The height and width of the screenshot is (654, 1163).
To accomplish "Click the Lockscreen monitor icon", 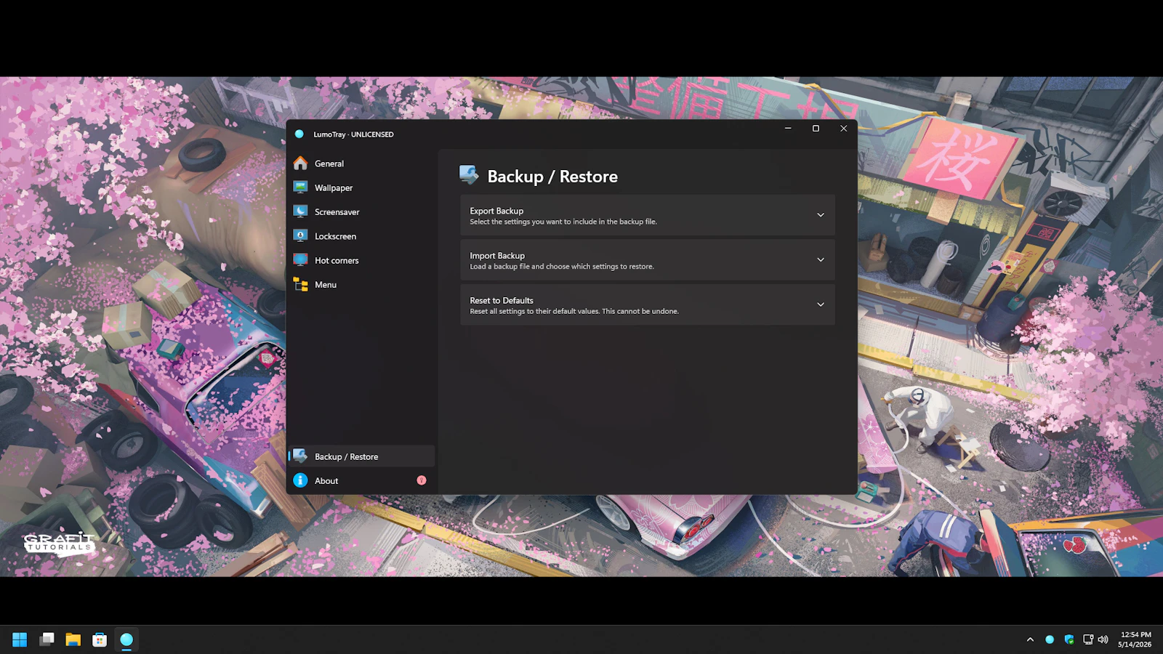I will pos(300,235).
